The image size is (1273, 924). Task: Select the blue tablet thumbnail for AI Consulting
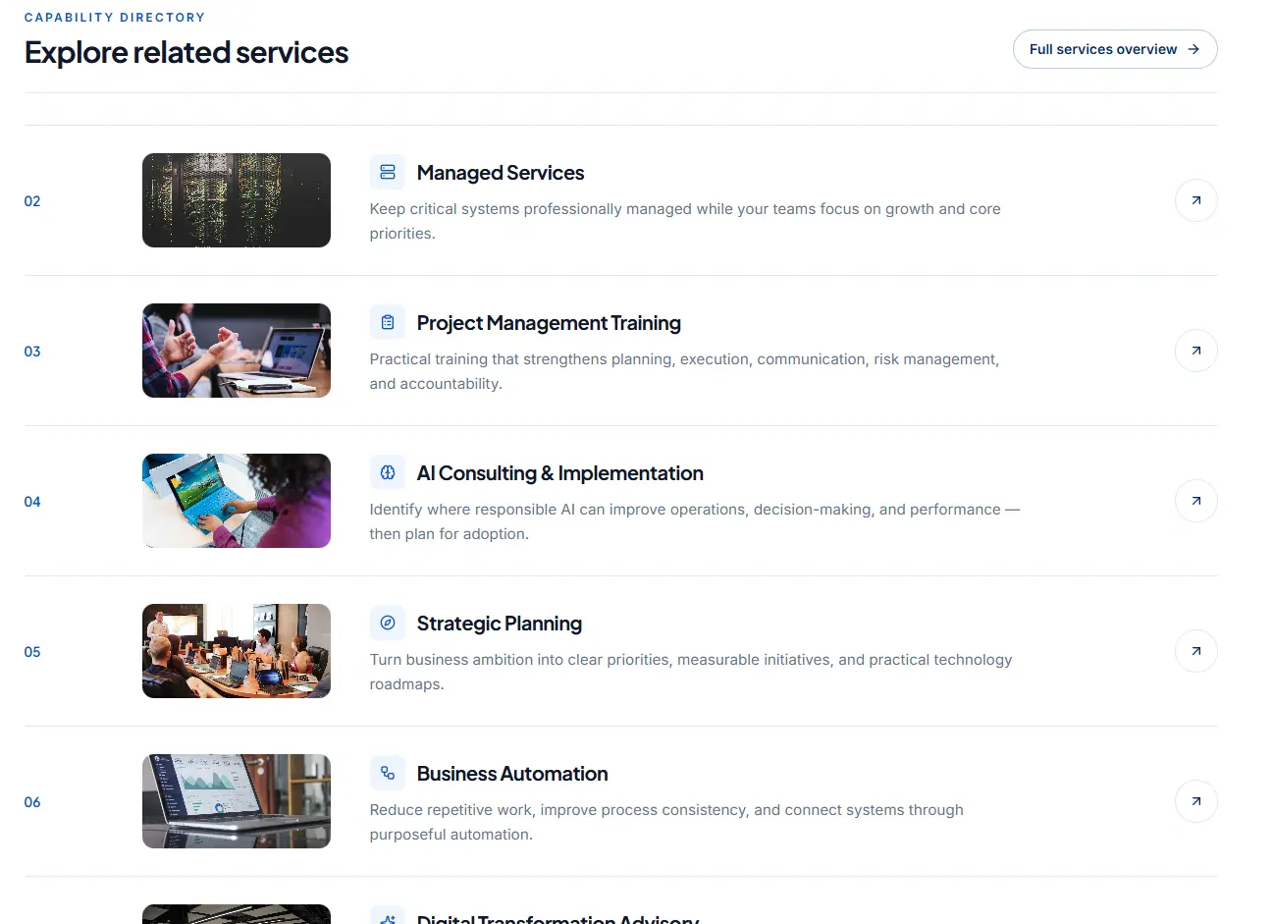[x=237, y=501]
